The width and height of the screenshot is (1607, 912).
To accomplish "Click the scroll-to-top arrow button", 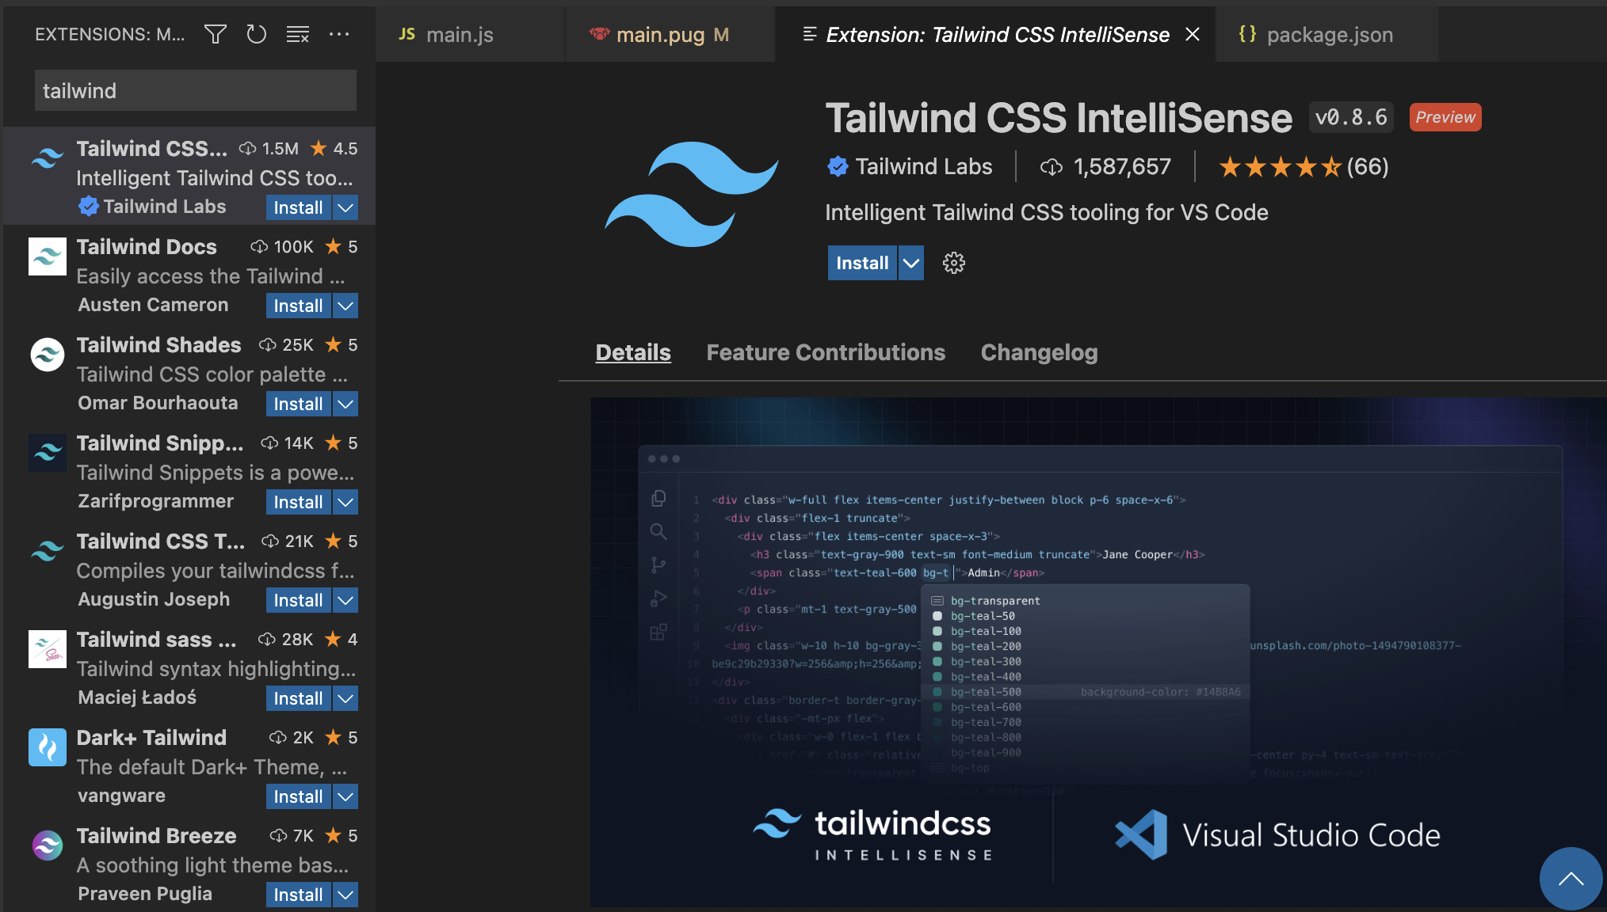I will pyautogui.click(x=1570, y=878).
